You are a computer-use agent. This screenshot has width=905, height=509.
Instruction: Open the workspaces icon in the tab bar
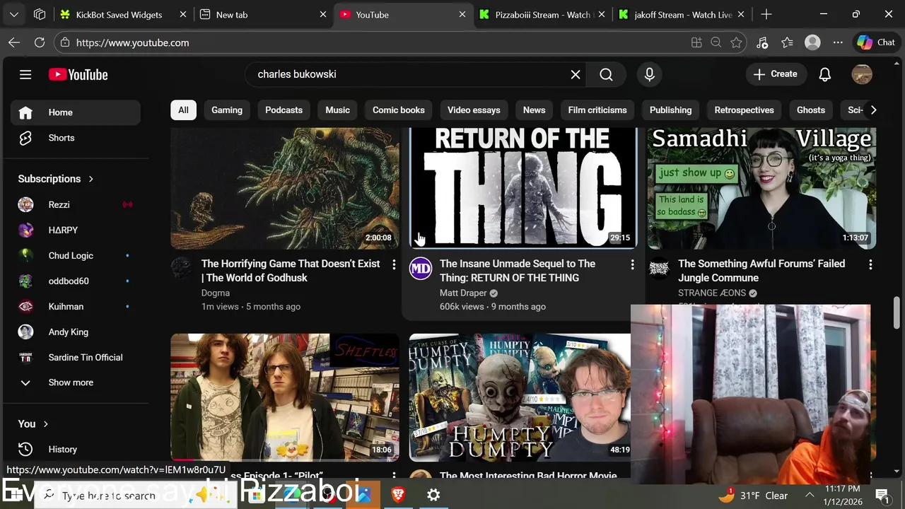(x=40, y=14)
